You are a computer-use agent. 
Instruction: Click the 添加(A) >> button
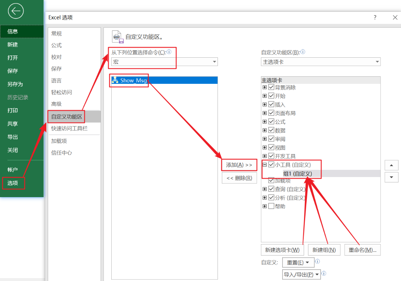(239, 165)
